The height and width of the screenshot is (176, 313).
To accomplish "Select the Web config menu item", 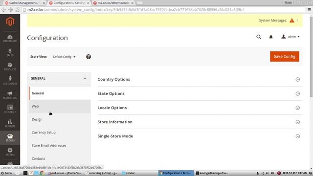I will [60, 107].
